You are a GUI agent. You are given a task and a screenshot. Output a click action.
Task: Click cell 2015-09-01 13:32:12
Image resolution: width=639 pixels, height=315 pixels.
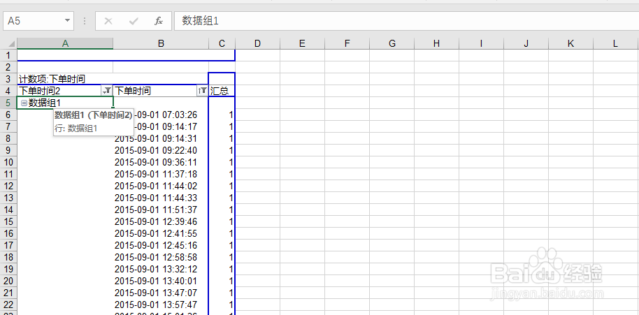tap(161, 270)
